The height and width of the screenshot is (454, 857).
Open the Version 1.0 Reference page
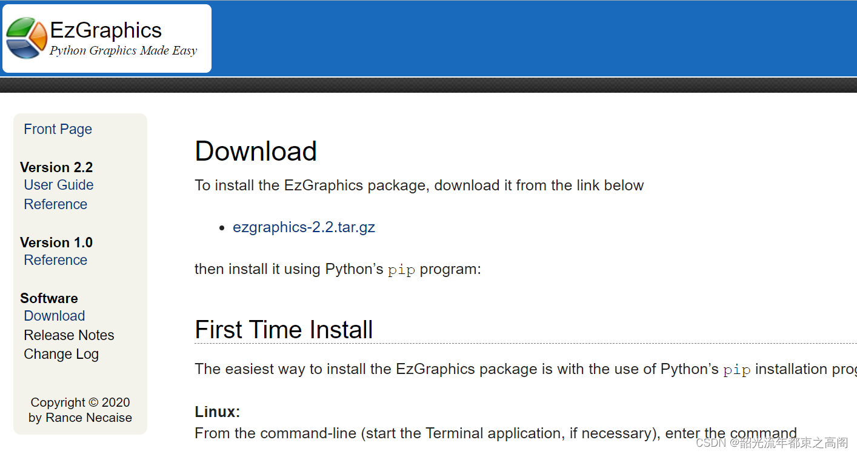coord(55,259)
